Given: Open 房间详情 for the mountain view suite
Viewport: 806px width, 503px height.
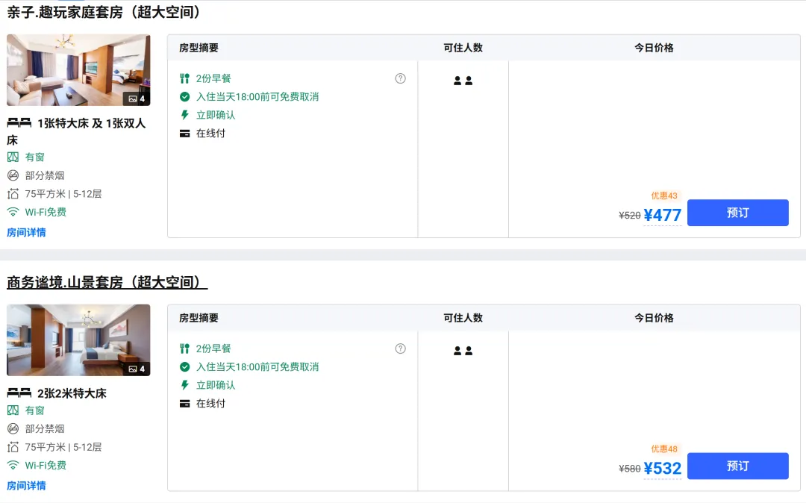Looking at the screenshot, I should coord(26,486).
